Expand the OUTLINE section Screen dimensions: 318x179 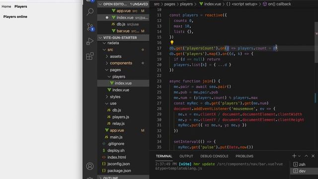(x=123, y=178)
